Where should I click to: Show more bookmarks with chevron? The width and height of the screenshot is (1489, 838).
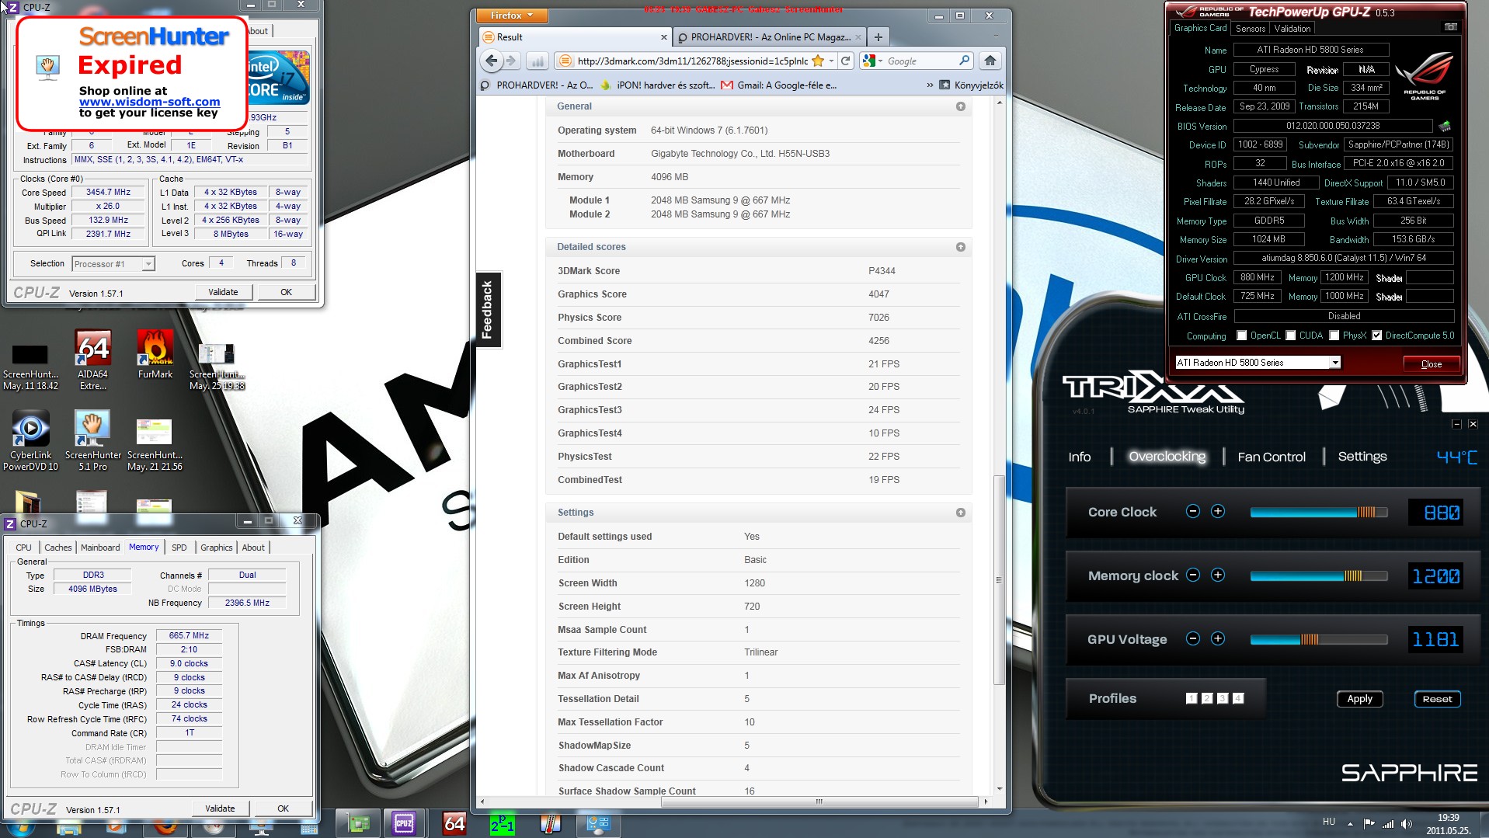click(930, 85)
